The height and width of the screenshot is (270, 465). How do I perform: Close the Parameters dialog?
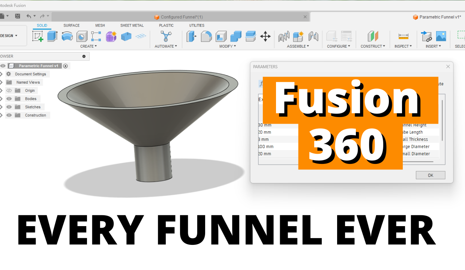click(x=448, y=66)
